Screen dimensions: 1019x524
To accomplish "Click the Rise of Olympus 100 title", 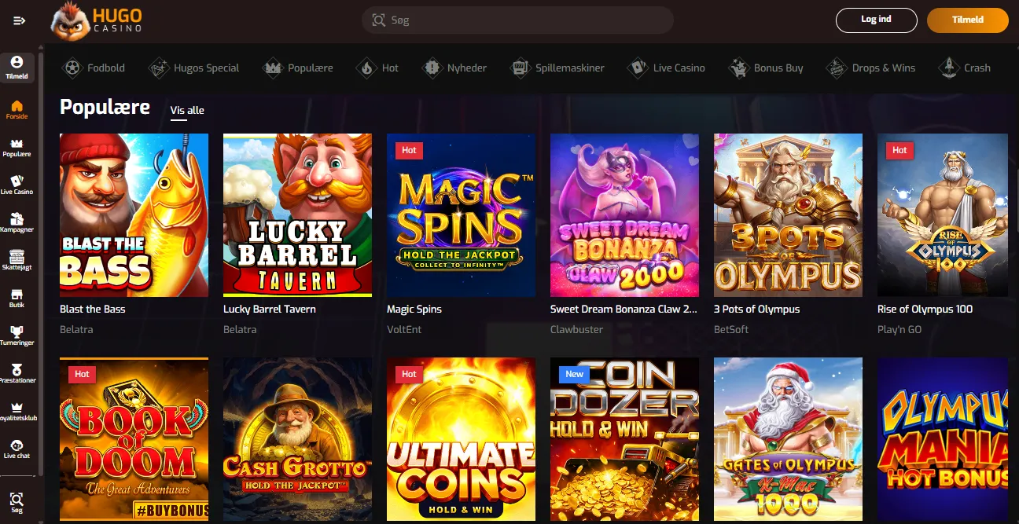I will pos(925,310).
